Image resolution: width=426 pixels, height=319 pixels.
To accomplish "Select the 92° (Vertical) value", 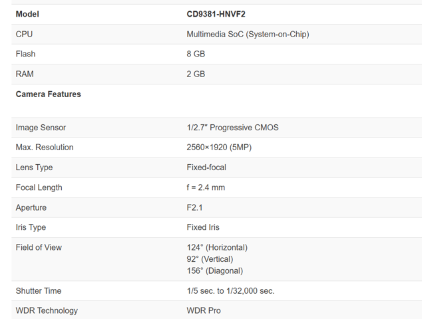I will pos(210,259).
